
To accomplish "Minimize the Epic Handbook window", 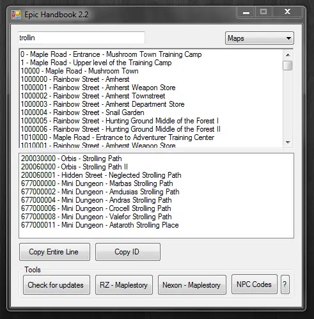I will (x=246, y=12).
